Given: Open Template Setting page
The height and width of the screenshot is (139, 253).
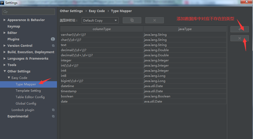Looking at the screenshot, I should point(28,91).
